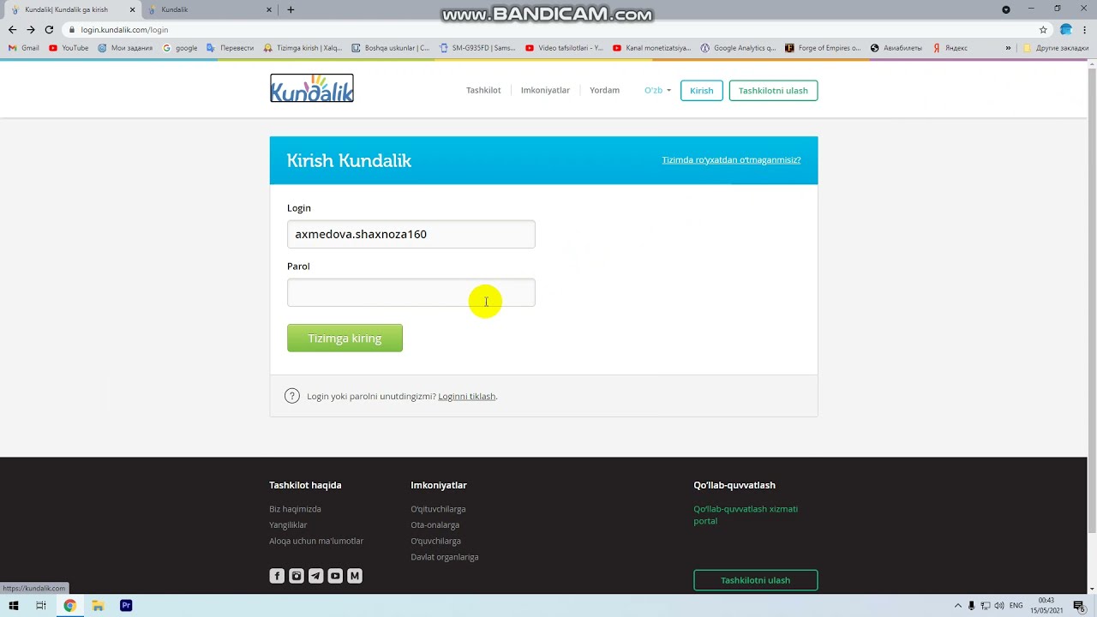This screenshot has width=1097, height=617.
Task: Open Перевести bookmark
Action: coord(230,48)
